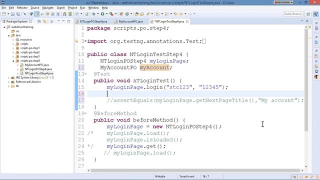Open the Refactor menu
The image size is (320, 180).
(22, 8)
